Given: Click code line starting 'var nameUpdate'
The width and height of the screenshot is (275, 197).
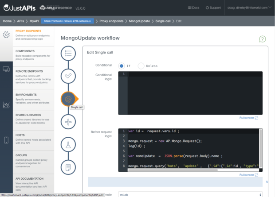Looking at the screenshot, I should pos(175,156).
